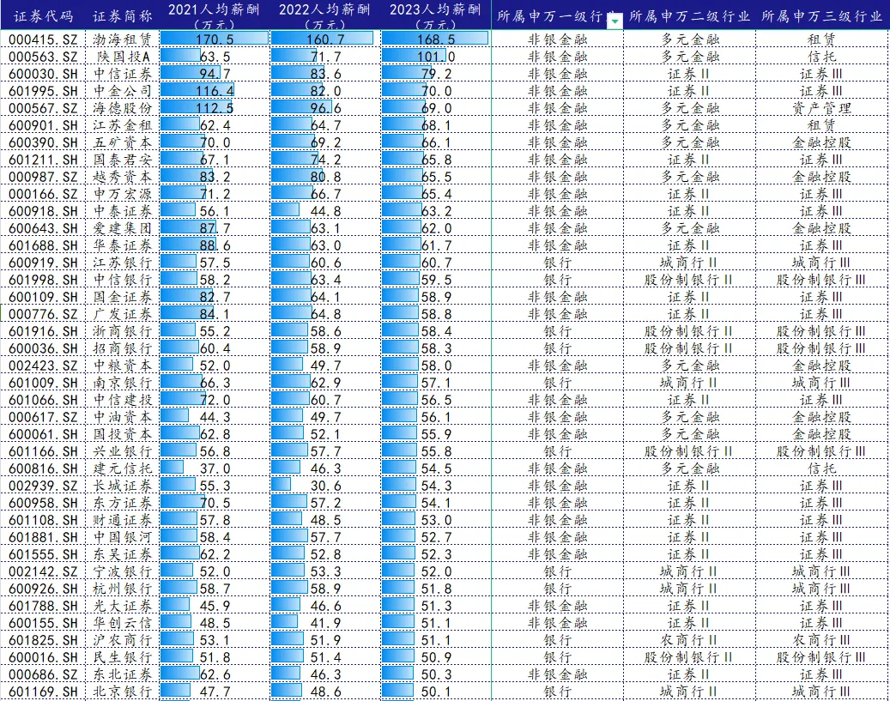Image resolution: width=890 pixels, height=701 pixels.
Task: Select the 招商银行 name cell
Action: 123,348
